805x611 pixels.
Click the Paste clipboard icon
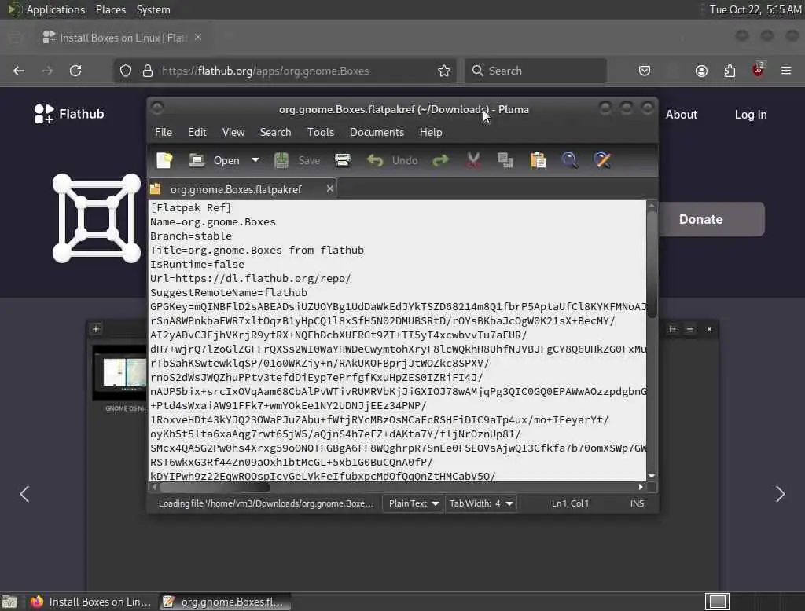[538, 160]
